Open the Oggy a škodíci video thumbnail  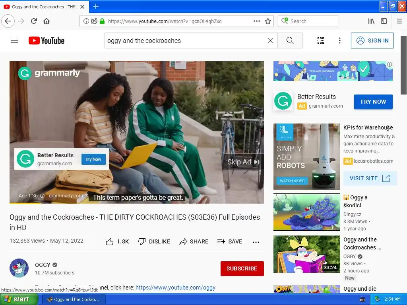click(x=306, y=212)
